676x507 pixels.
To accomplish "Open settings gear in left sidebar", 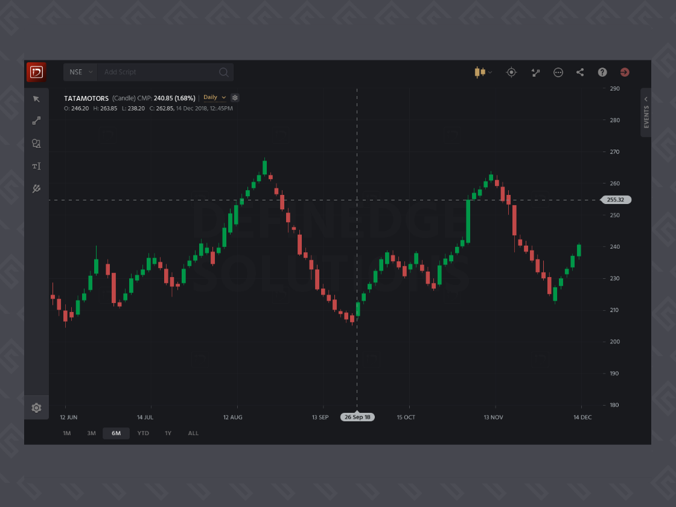I will click(x=36, y=408).
